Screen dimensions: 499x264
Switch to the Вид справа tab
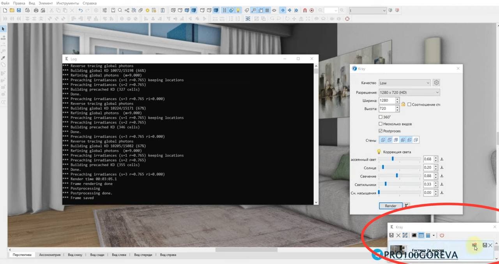tap(168, 255)
